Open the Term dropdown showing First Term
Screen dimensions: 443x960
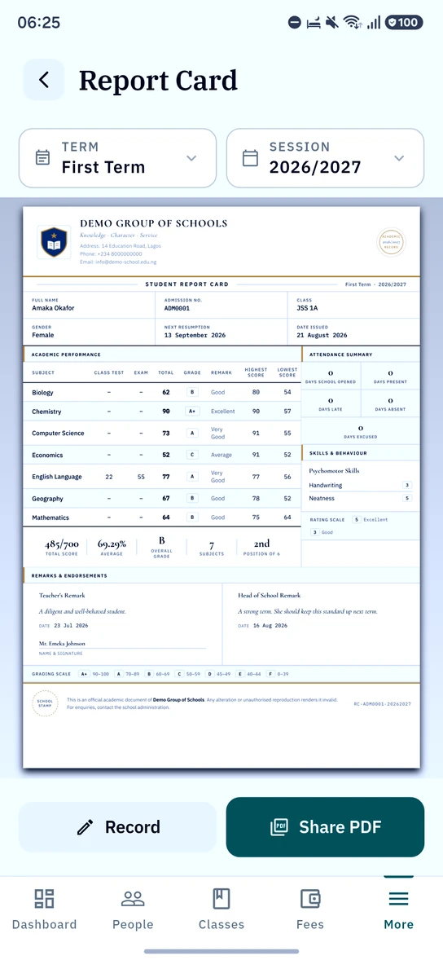[x=117, y=158]
